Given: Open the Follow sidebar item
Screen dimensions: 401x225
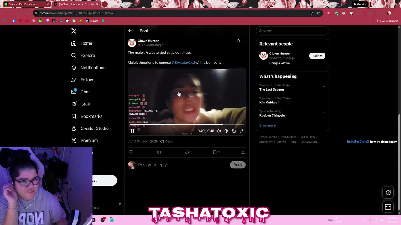Looking at the screenshot, I should [82, 80].
